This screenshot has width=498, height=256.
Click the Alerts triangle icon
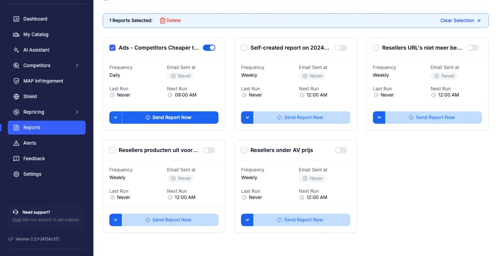coord(16,143)
